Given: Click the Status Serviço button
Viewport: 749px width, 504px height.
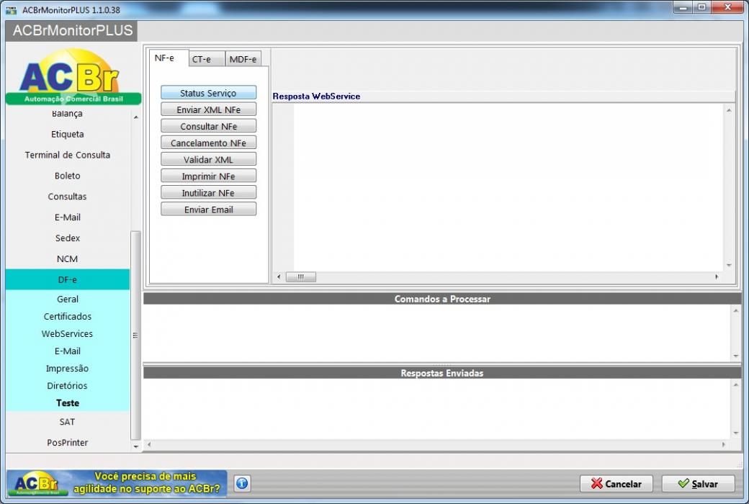Looking at the screenshot, I should coord(208,93).
